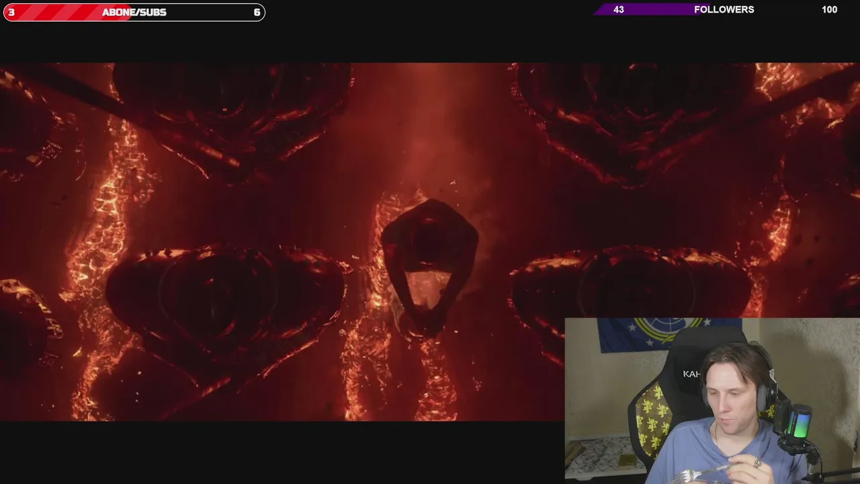Image resolution: width=860 pixels, height=484 pixels.
Task: Click the FOLLOWERS goal progress bar
Action: point(726,9)
